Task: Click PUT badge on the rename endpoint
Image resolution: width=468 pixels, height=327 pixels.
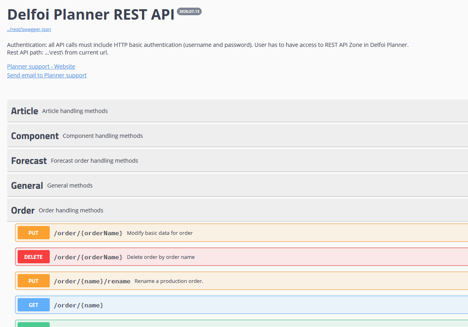Action: 34,281
